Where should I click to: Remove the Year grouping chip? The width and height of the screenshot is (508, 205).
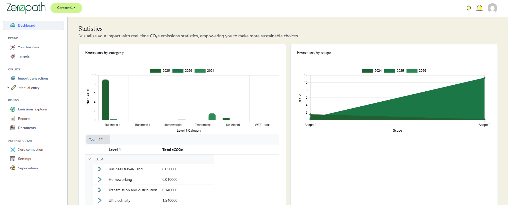click(106, 139)
